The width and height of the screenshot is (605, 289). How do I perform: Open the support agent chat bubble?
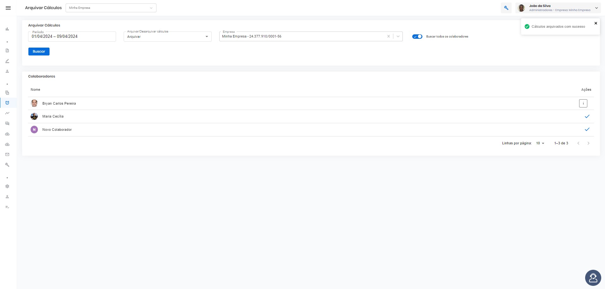pyautogui.click(x=593, y=278)
